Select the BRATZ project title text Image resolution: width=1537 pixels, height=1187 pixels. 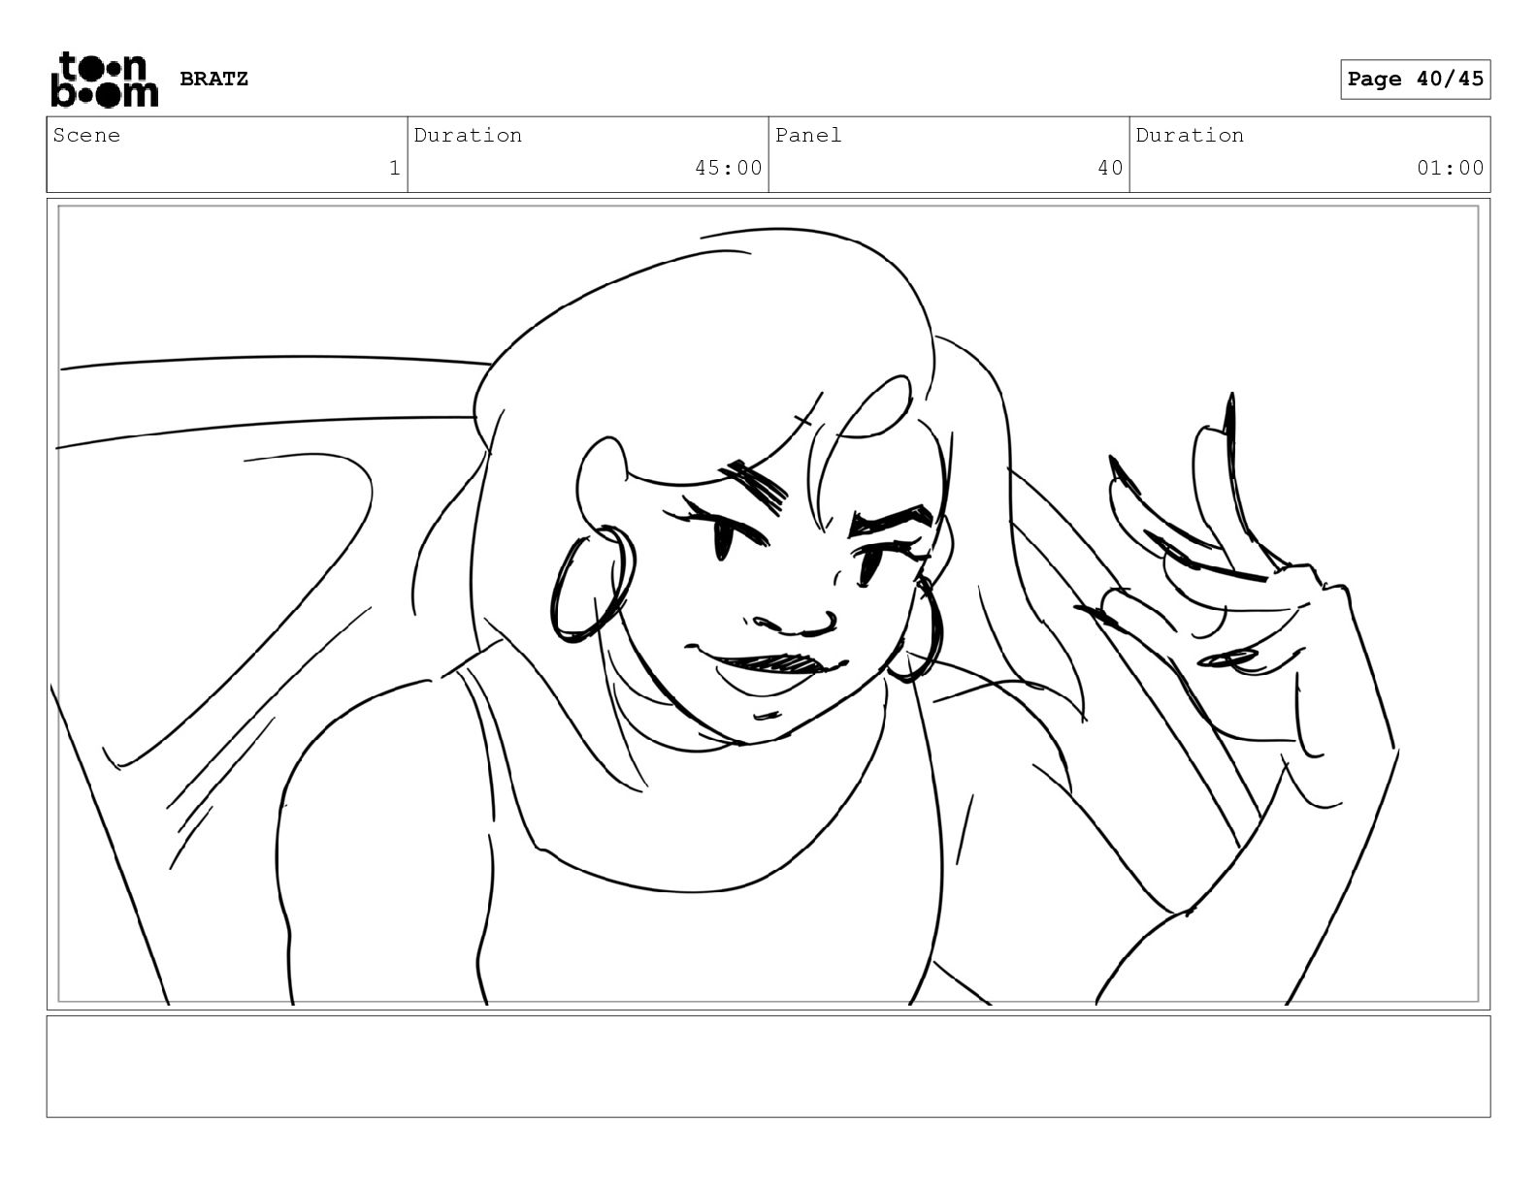(213, 79)
